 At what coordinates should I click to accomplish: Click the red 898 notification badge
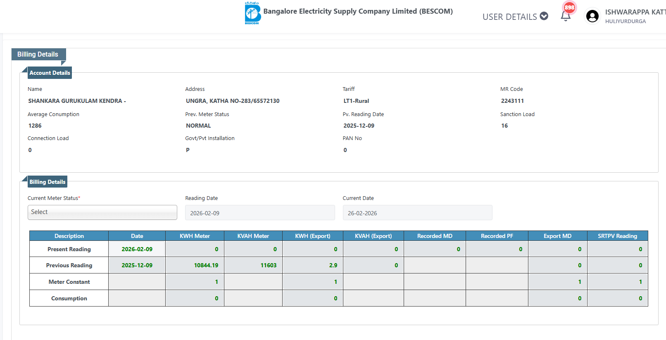pos(569,7)
